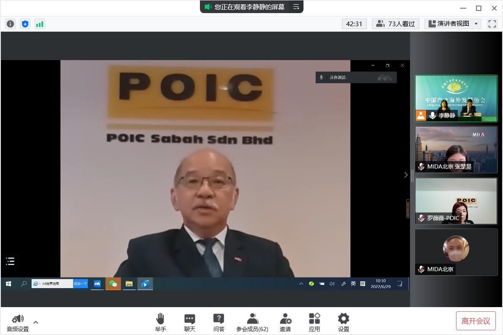Click the orange host badge on 李静静 thumbnail
Viewport: 503px width, 335px height.
421,115
